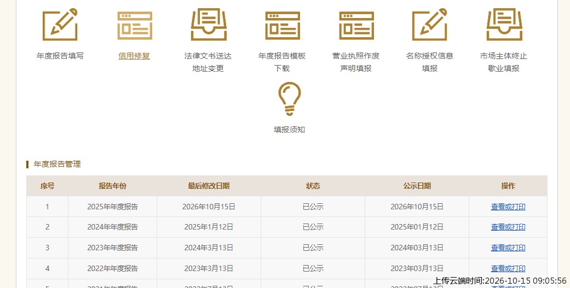Click 已公示 status in the 2022 report row
570x288 pixels.
313,268
